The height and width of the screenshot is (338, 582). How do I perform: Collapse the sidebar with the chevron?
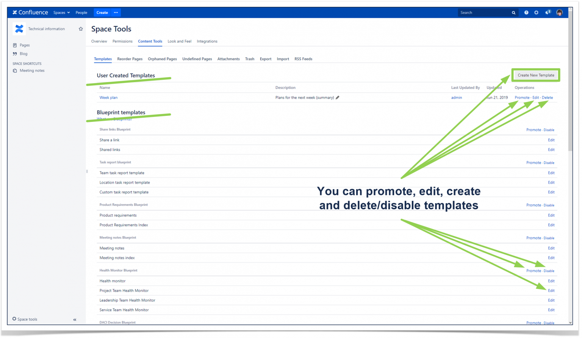click(x=75, y=319)
